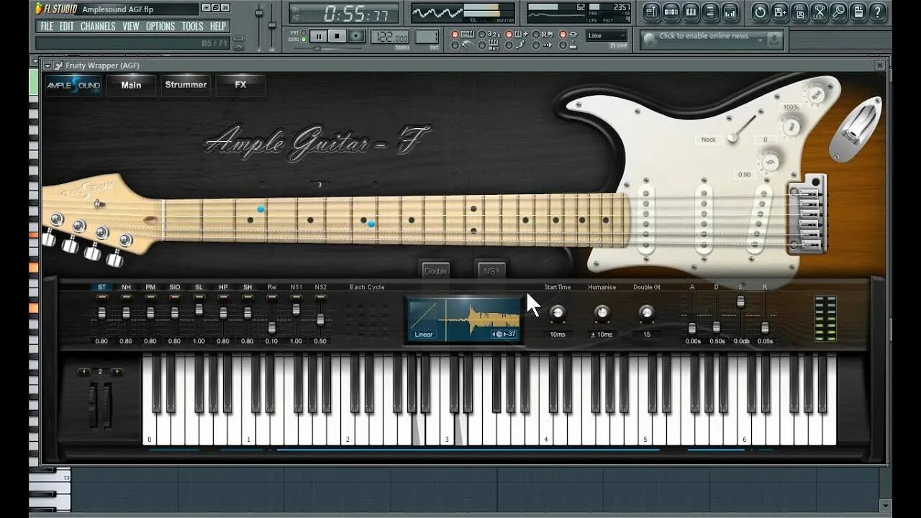Click the Release R slider
Screen dimensions: 921x518
(765, 328)
